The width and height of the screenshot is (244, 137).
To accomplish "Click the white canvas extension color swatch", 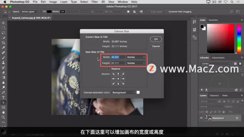I will coord(138,93).
